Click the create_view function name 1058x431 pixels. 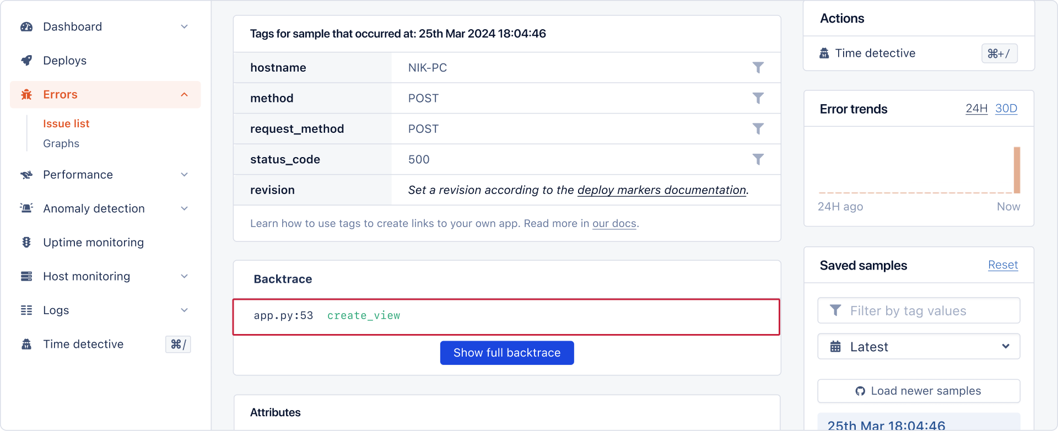[x=364, y=316]
